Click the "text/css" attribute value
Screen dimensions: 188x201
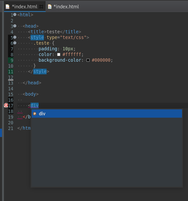click(x=73, y=37)
